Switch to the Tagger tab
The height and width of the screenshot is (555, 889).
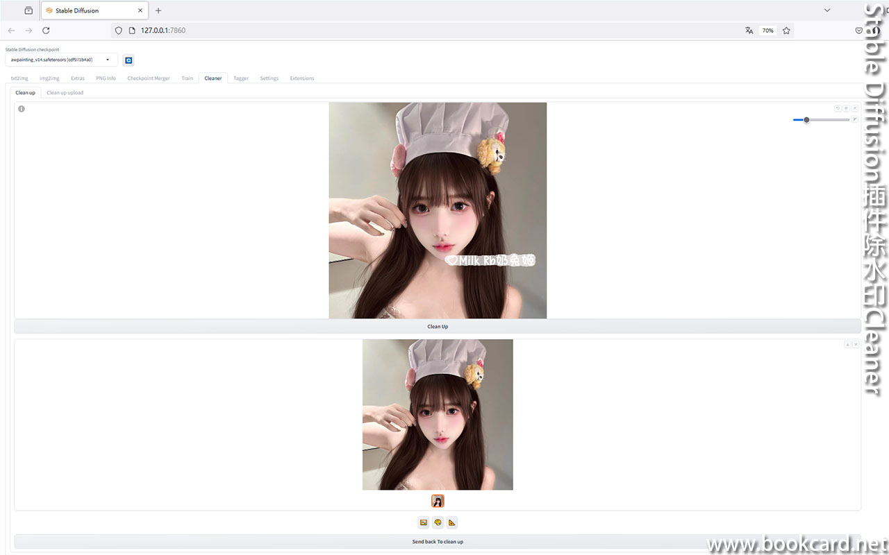coord(241,78)
